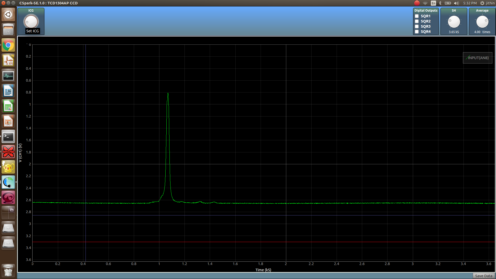
Task: Click the ICG dial knob
Action: click(x=31, y=22)
